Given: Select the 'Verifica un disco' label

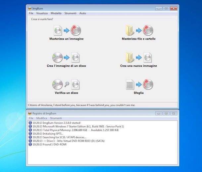Looking at the screenshot, I should (x=66, y=93).
